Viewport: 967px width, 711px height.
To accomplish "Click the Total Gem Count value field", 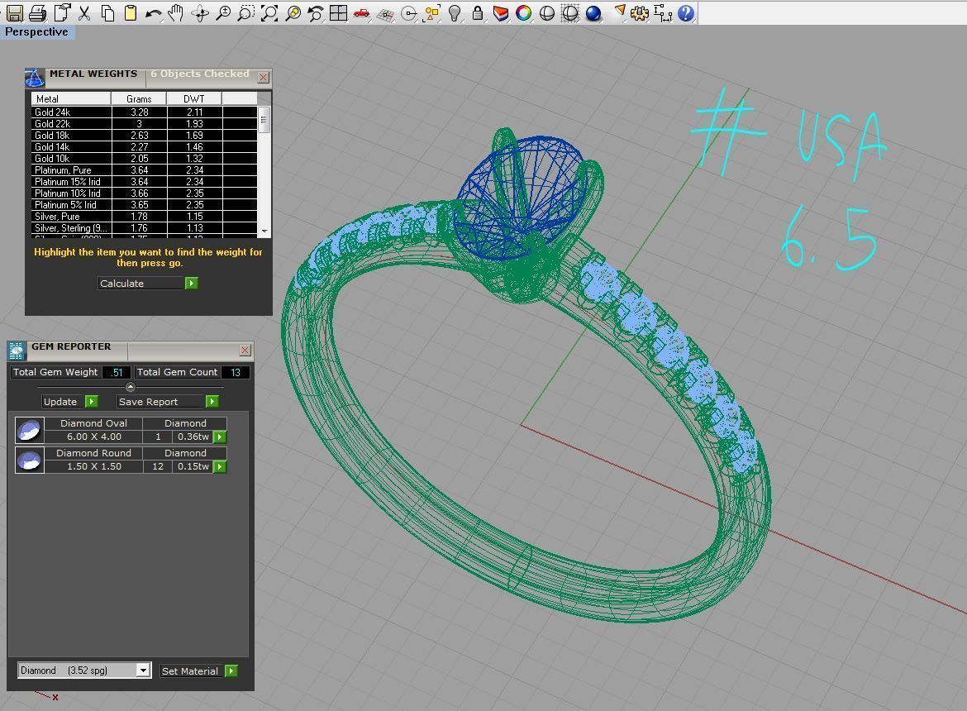I will click(x=235, y=372).
